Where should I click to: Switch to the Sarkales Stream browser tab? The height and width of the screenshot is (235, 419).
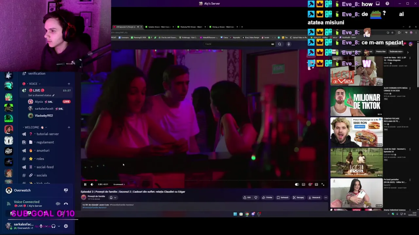coord(159,27)
